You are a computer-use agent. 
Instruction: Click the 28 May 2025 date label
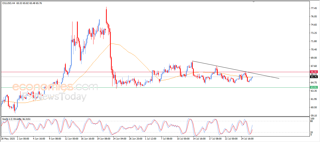tap(8, 138)
